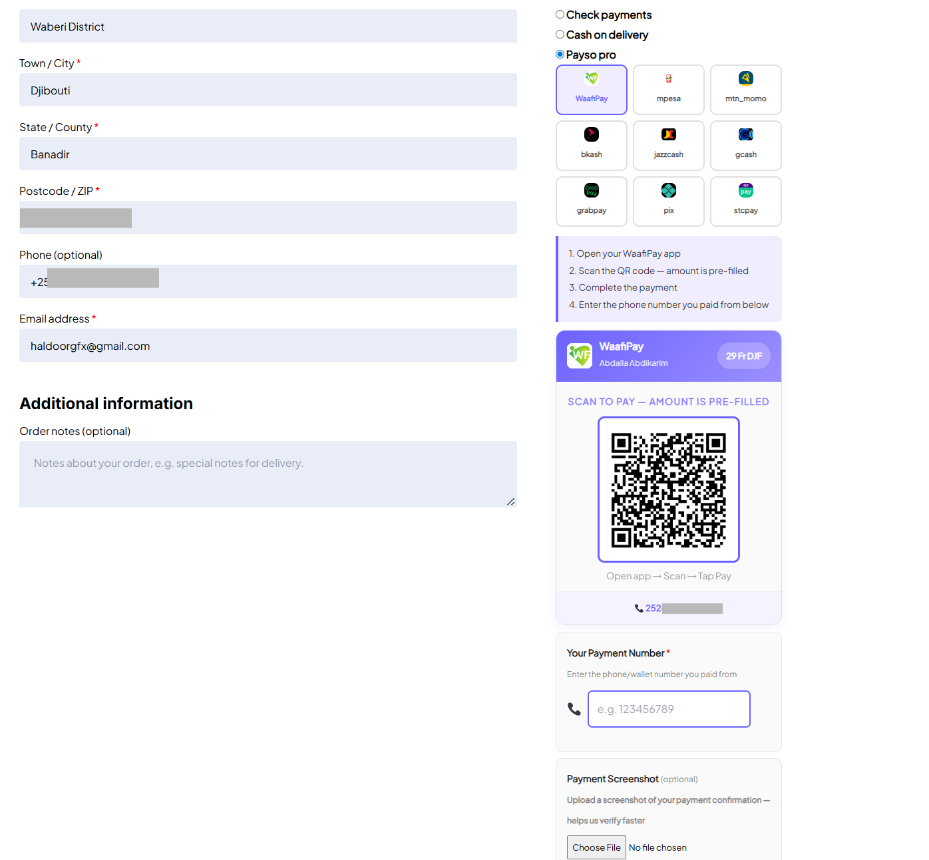This screenshot has height=860, width=929.
Task: Select the mpesa payment icon
Action: pos(668,89)
